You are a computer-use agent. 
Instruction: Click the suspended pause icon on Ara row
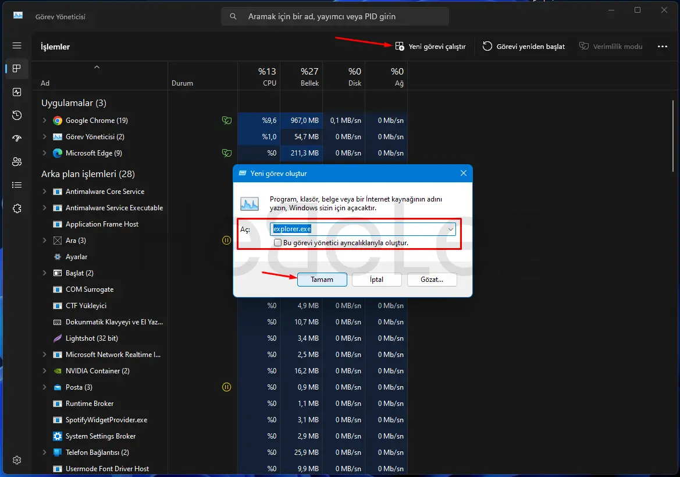[226, 240]
